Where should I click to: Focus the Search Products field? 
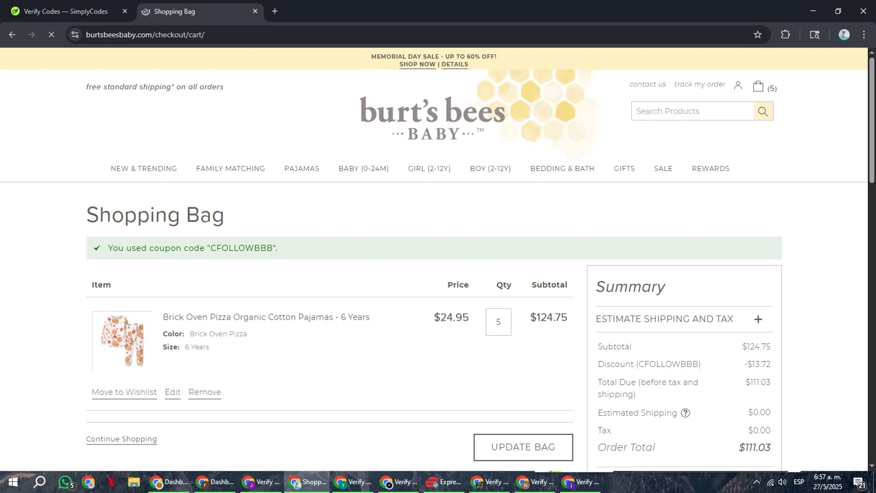693,112
